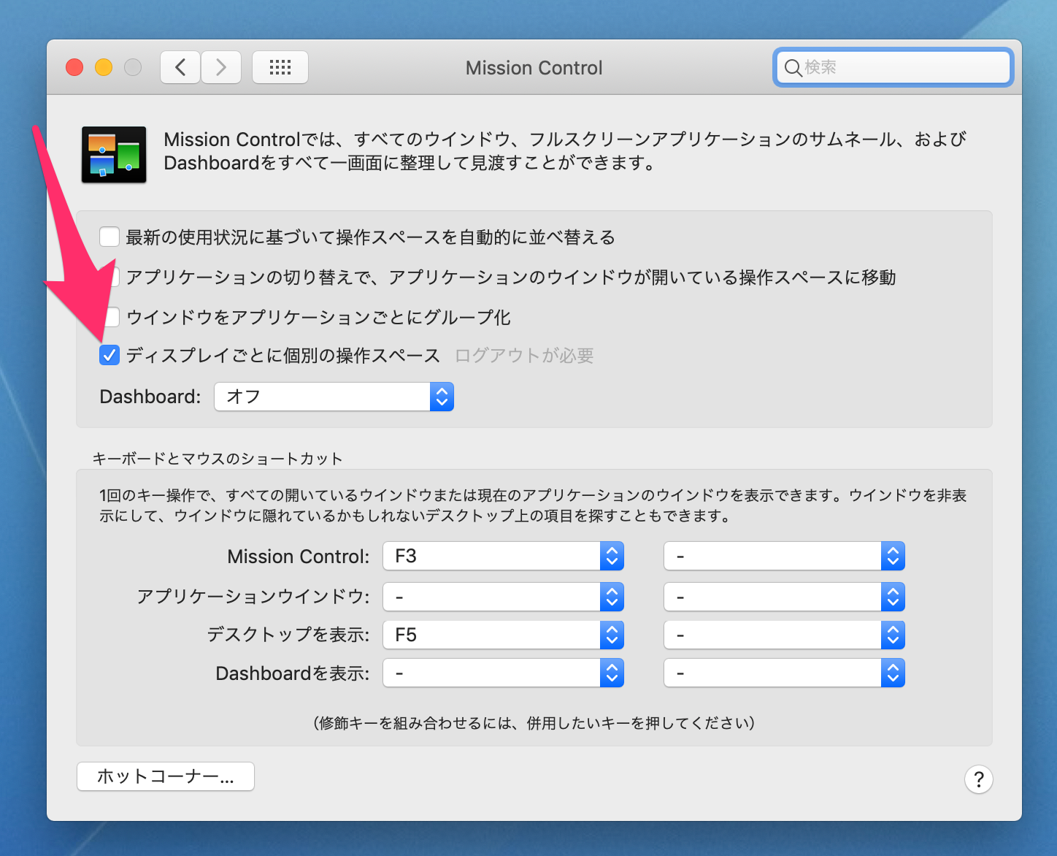This screenshot has height=856, width=1057.
Task: Click the 修飾キーを組み合わせるには hint text
Action: (534, 723)
